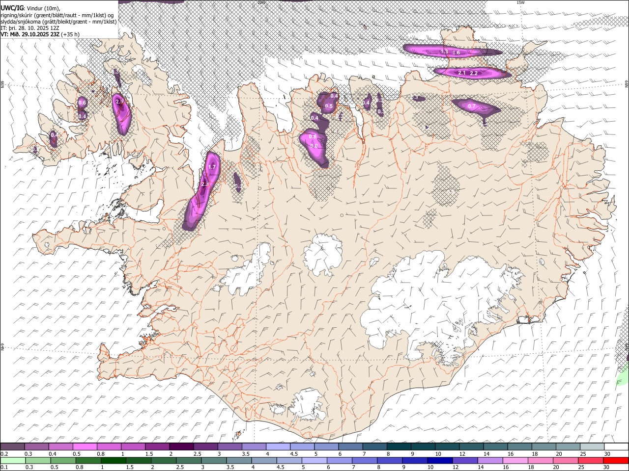The image size is (629, 471).
Task: Click the 2.3 snowfall value on the map
Action: [x=205, y=184]
